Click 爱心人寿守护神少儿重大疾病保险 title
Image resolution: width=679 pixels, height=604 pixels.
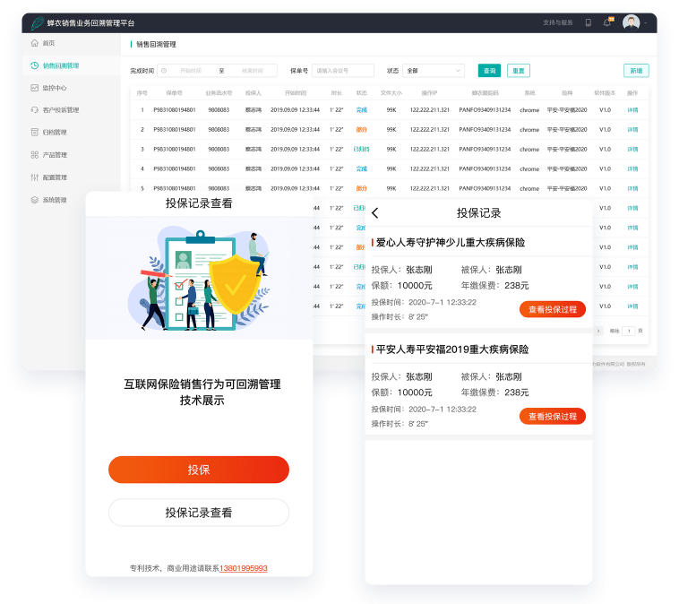[451, 243]
